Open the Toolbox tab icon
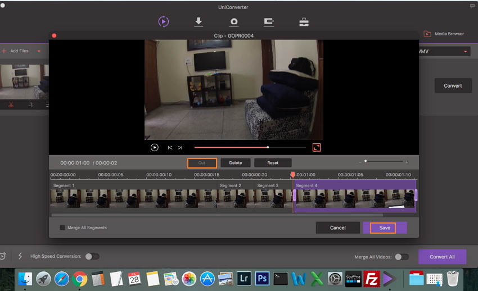Image resolution: width=478 pixels, height=291 pixels. 304,22
